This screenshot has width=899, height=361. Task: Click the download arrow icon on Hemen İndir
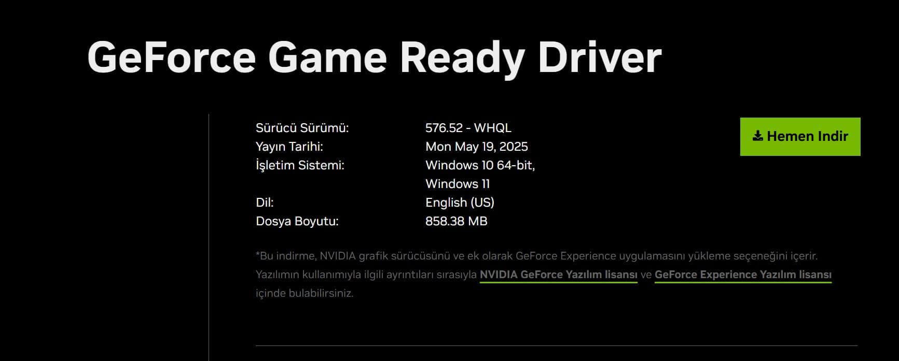[x=758, y=136]
